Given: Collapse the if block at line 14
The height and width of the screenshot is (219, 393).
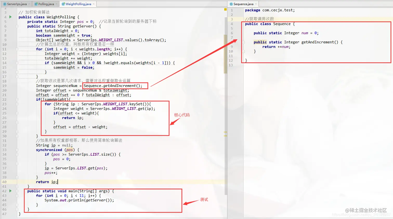Looking at the screenshot, I should point(17,63).
